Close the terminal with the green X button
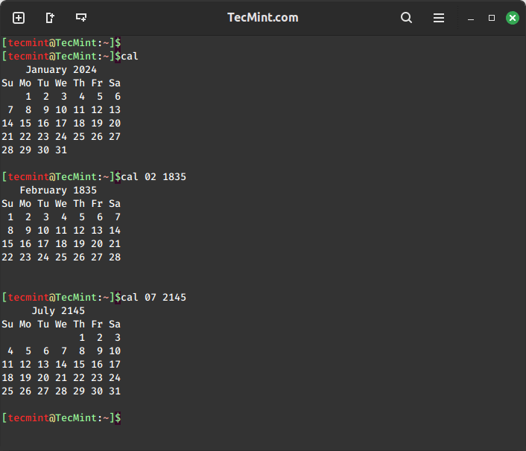This screenshot has height=451, width=526. pos(513,18)
